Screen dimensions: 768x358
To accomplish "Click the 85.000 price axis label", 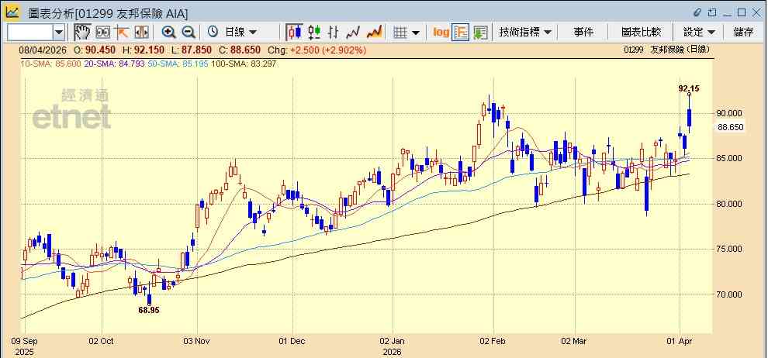I will [731, 158].
